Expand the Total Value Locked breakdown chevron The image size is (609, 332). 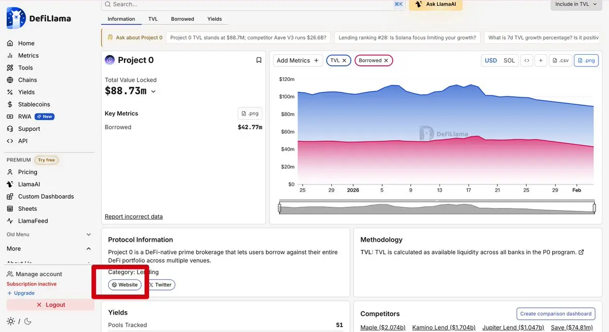pyautogui.click(x=153, y=92)
